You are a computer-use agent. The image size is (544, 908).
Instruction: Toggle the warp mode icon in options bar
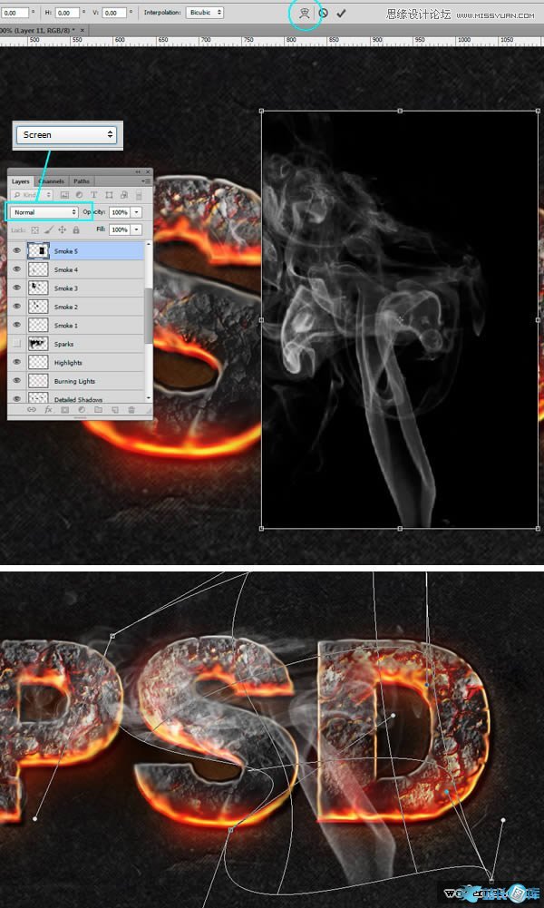click(306, 14)
